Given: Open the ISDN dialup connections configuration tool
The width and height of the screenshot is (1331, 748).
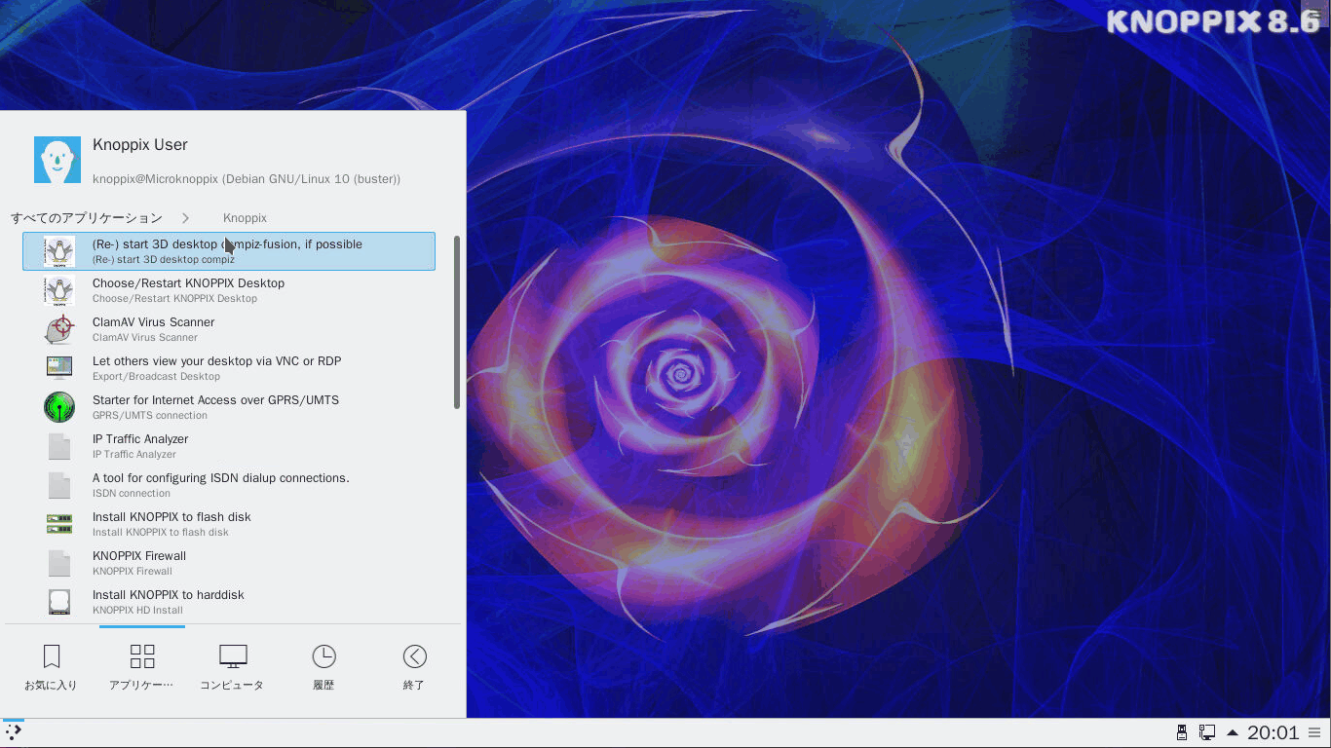Looking at the screenshot, I should point(229,485).
